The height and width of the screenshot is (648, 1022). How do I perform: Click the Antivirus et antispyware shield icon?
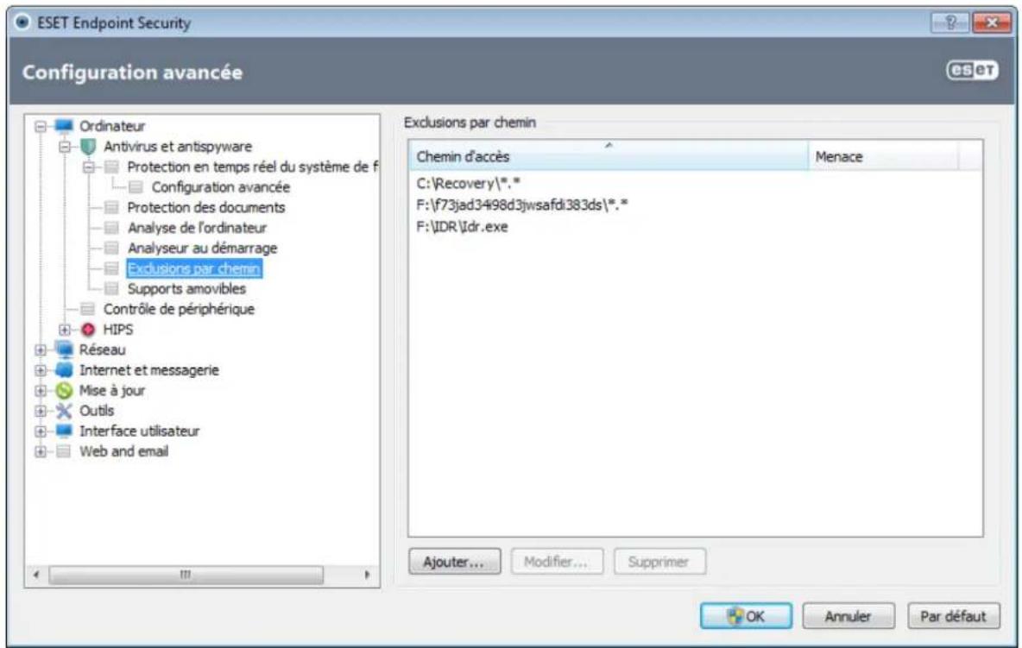(x=88, y=147)
